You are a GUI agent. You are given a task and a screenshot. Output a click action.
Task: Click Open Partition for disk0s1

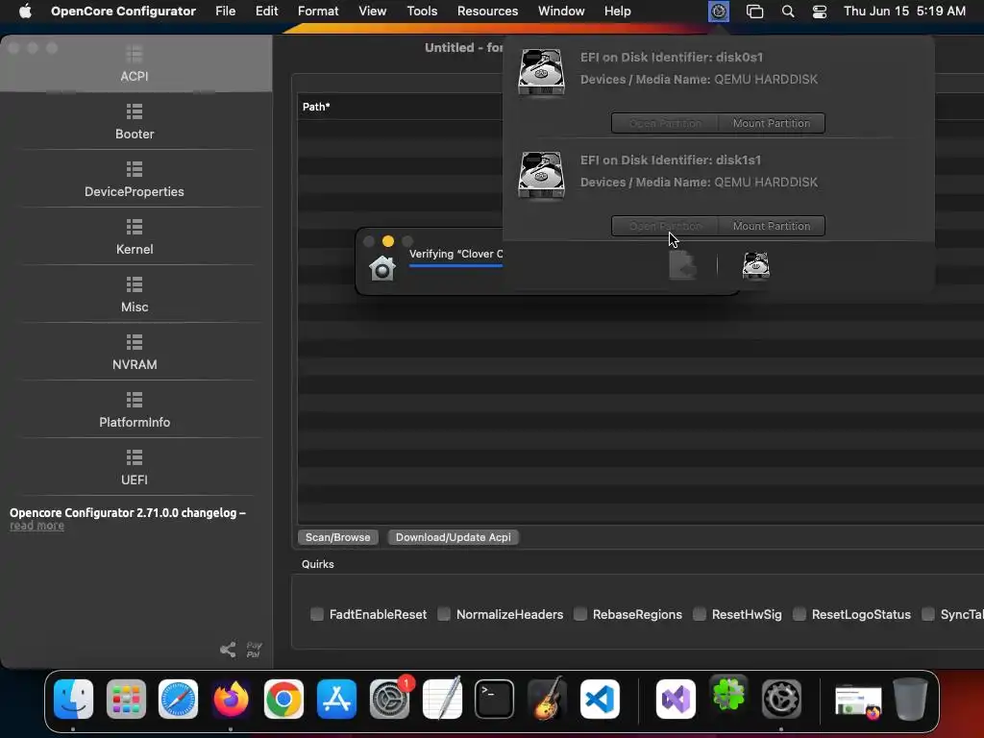pos(665,123)
